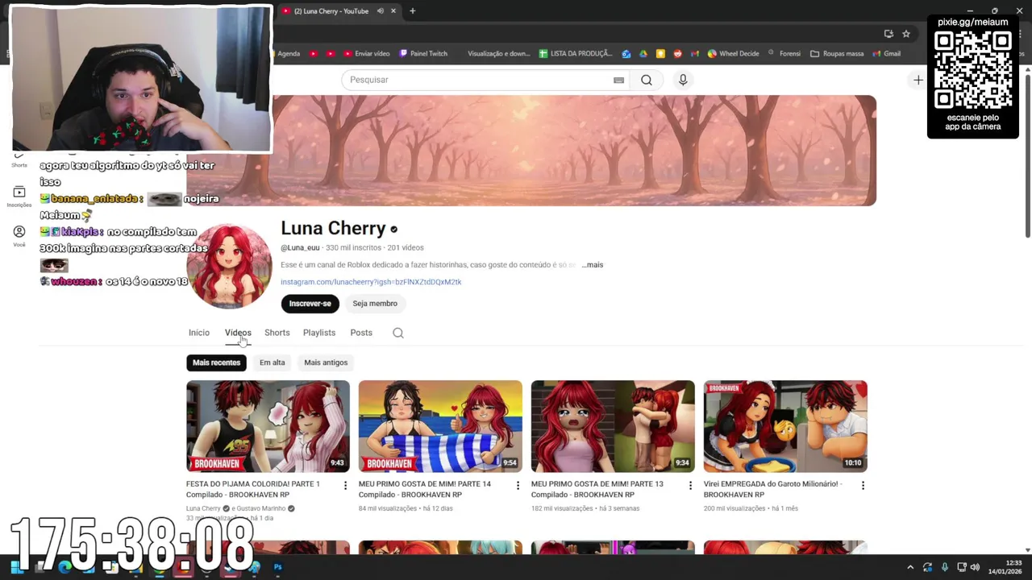Open the Forensi bookmark

pyautogui.click(x=784, y=54)
